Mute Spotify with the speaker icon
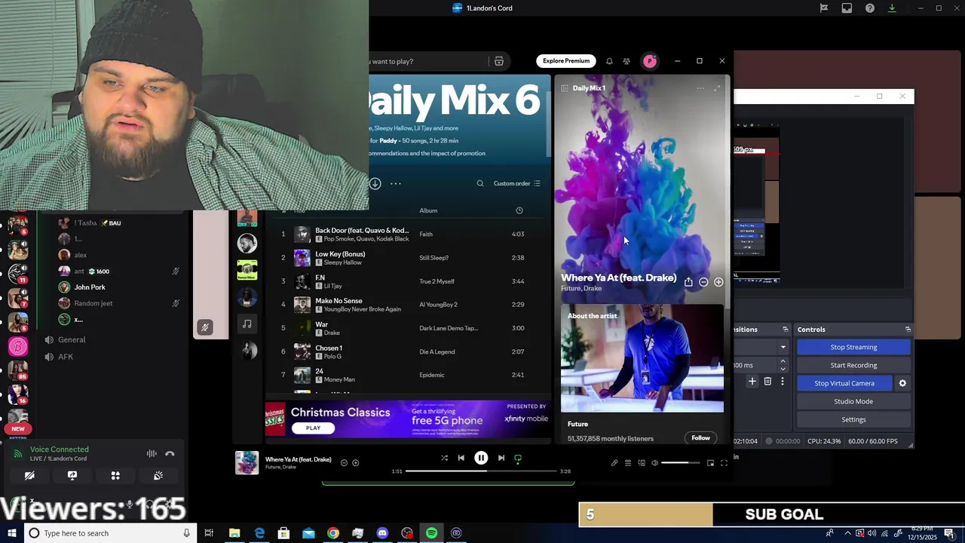The image size is (965, 543). point(654,463)
